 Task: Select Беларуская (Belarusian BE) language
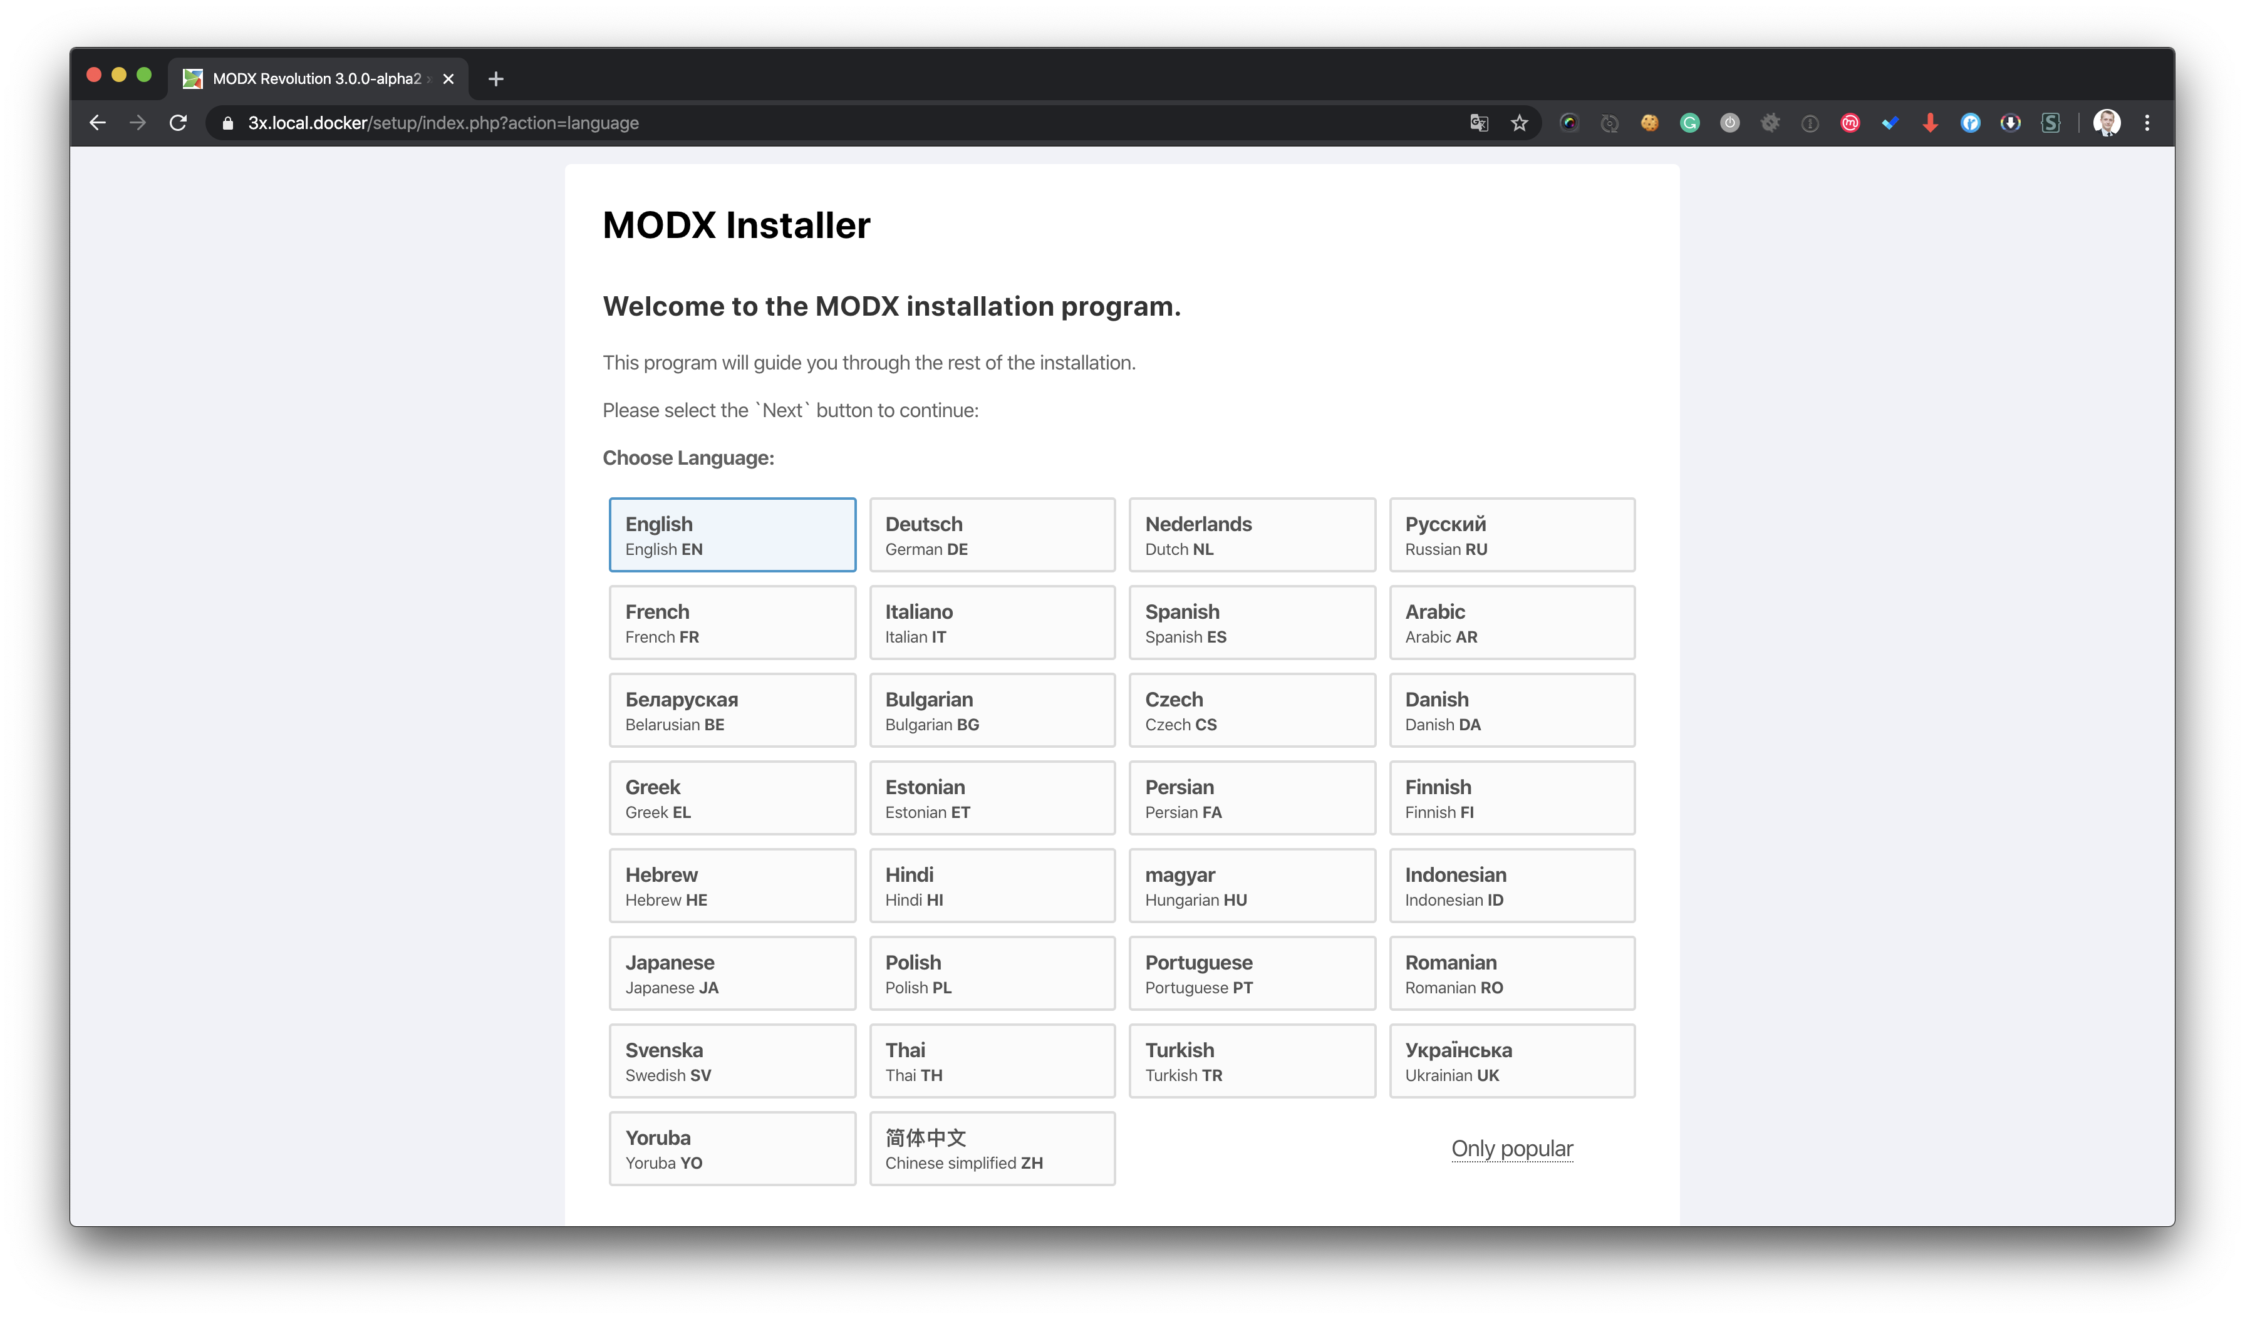pos(732,710)
